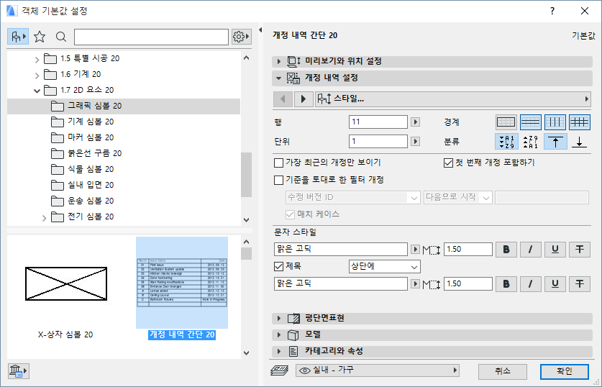The height and width of the screenshot is (387, 602).
Task: Select the horizontal lines border option
Action: (531, 122)
